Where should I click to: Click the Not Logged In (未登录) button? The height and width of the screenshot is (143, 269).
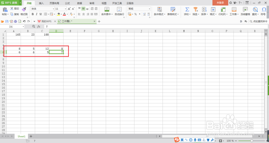[220, 3]
